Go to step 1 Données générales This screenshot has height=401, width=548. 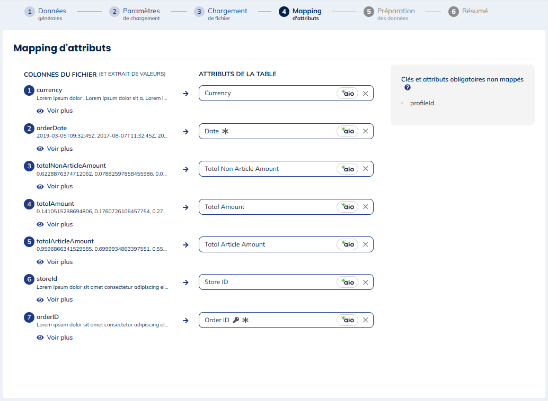click(x=45, y=14)
